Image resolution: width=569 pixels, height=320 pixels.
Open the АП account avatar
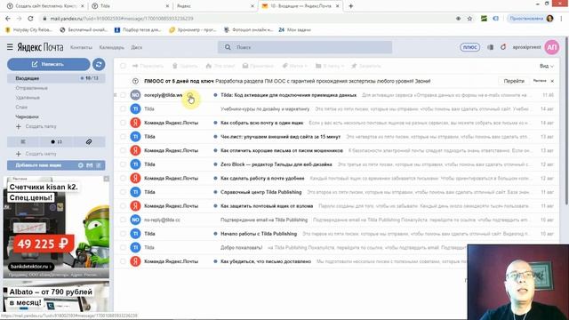[x=552, y=47]
